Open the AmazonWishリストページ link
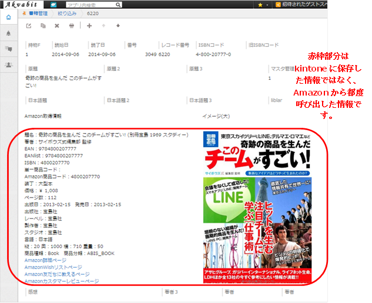 [53, 267]
